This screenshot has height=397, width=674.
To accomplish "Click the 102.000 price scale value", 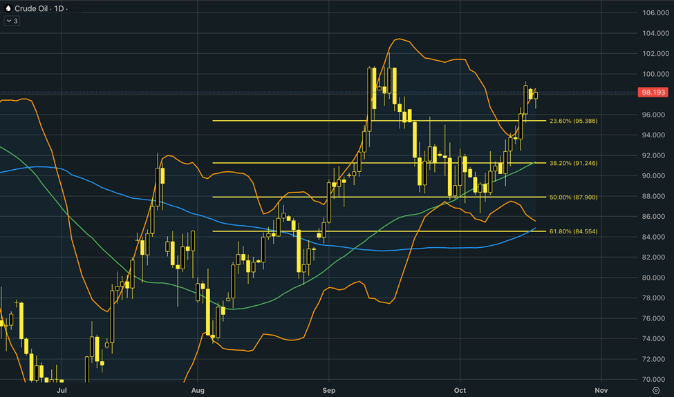I will 655,54.
